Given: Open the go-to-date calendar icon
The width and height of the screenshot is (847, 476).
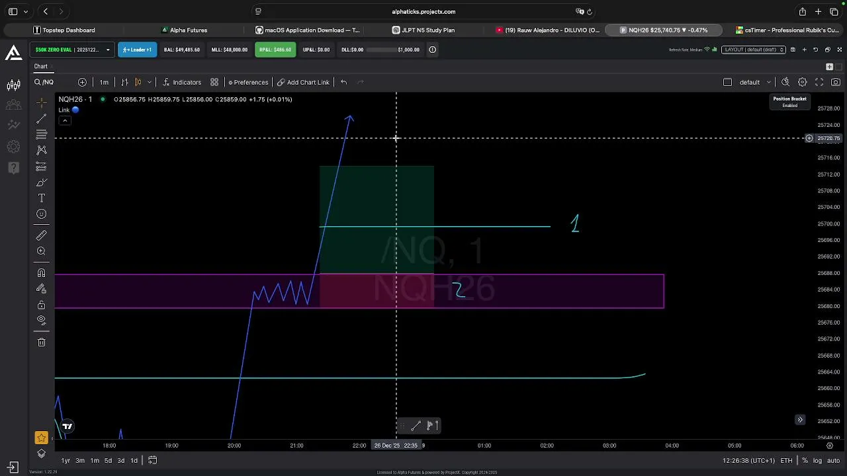Looking at the screenshot, I should (x=152, y=460).
